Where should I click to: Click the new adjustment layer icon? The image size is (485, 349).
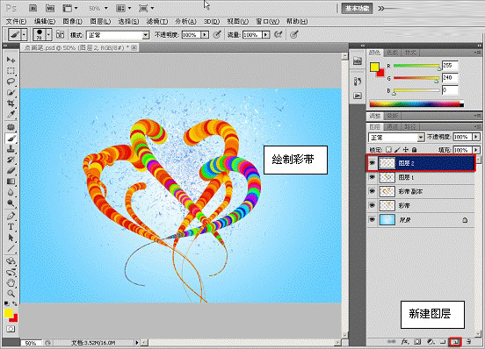(431, 342)
